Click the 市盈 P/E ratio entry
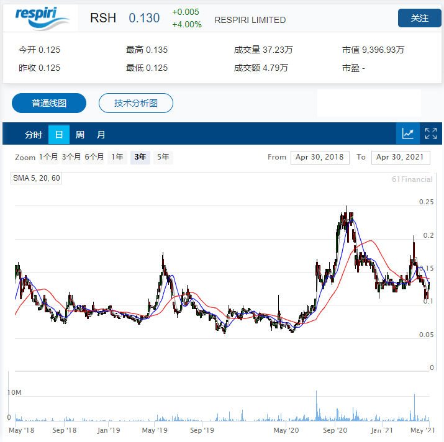444x442 pixels. tap(353, 68)
